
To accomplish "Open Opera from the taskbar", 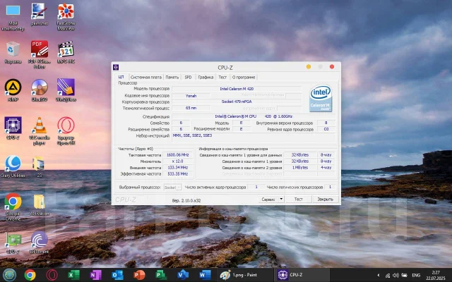I will [52, 275].
